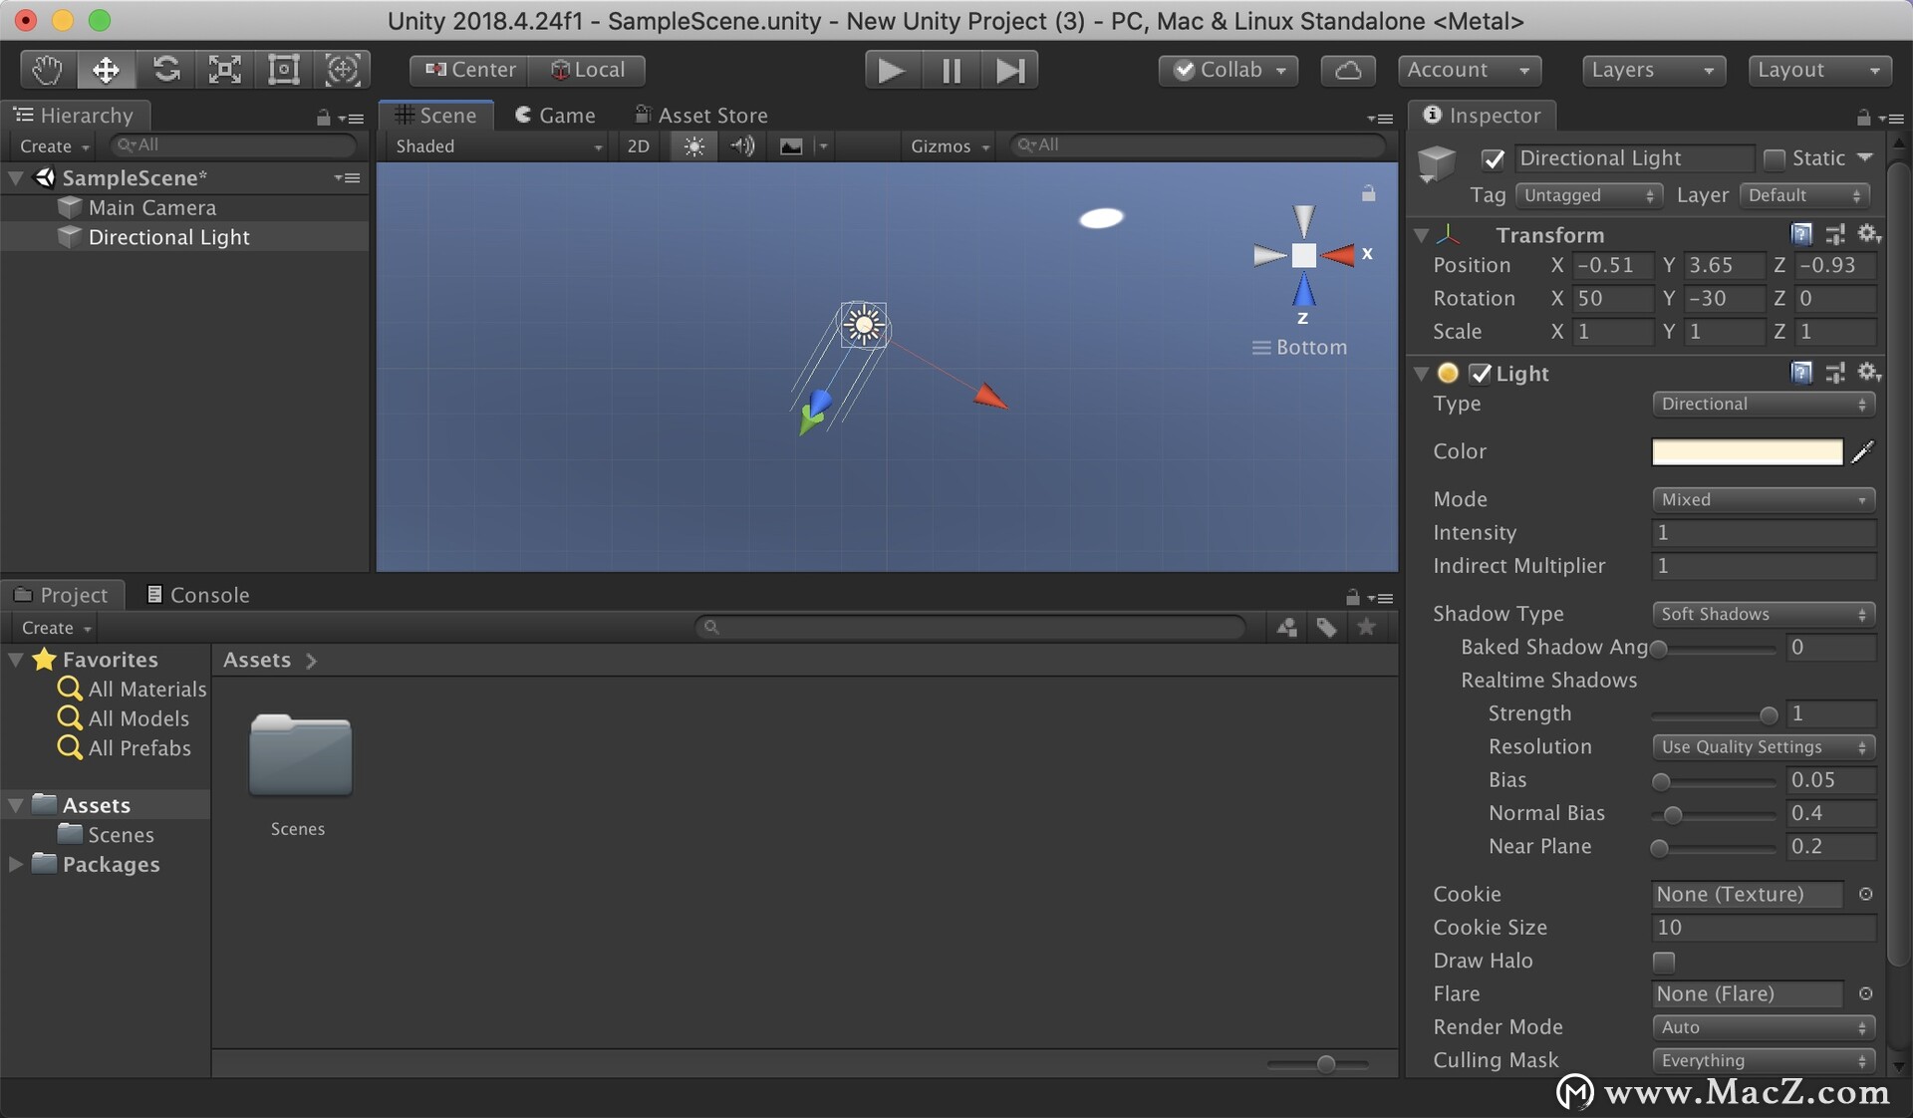Open Transform gear settings menu
Image resolution: width=1913 pixels, height=1118 pixels.
pos(1869,234)
